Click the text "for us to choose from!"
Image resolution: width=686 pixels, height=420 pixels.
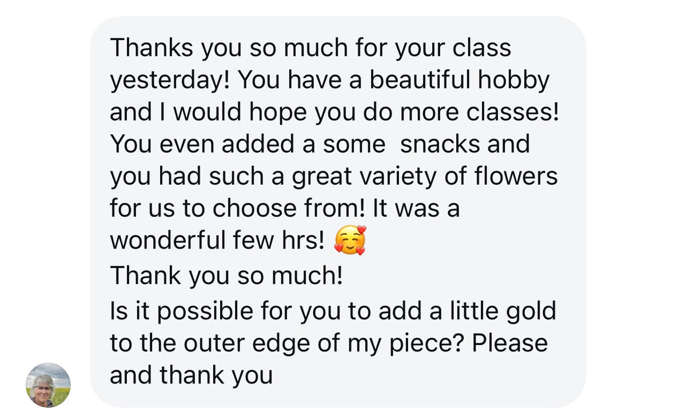[x=238, y=209]
